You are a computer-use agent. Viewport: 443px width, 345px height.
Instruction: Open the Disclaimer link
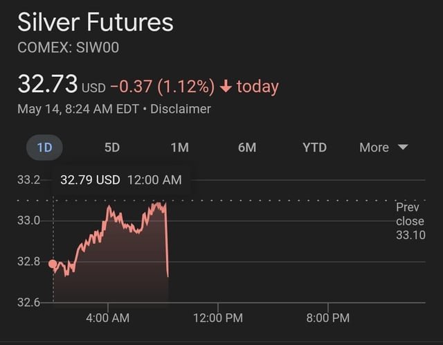pyautogui.click(x=180, y=109)
